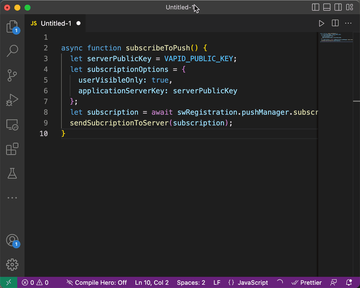Run the code with the play button
The image size is (360, 288).
(322, 23)
